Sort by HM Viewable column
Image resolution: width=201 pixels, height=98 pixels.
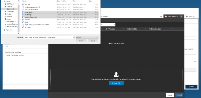(x=110, y=29)
